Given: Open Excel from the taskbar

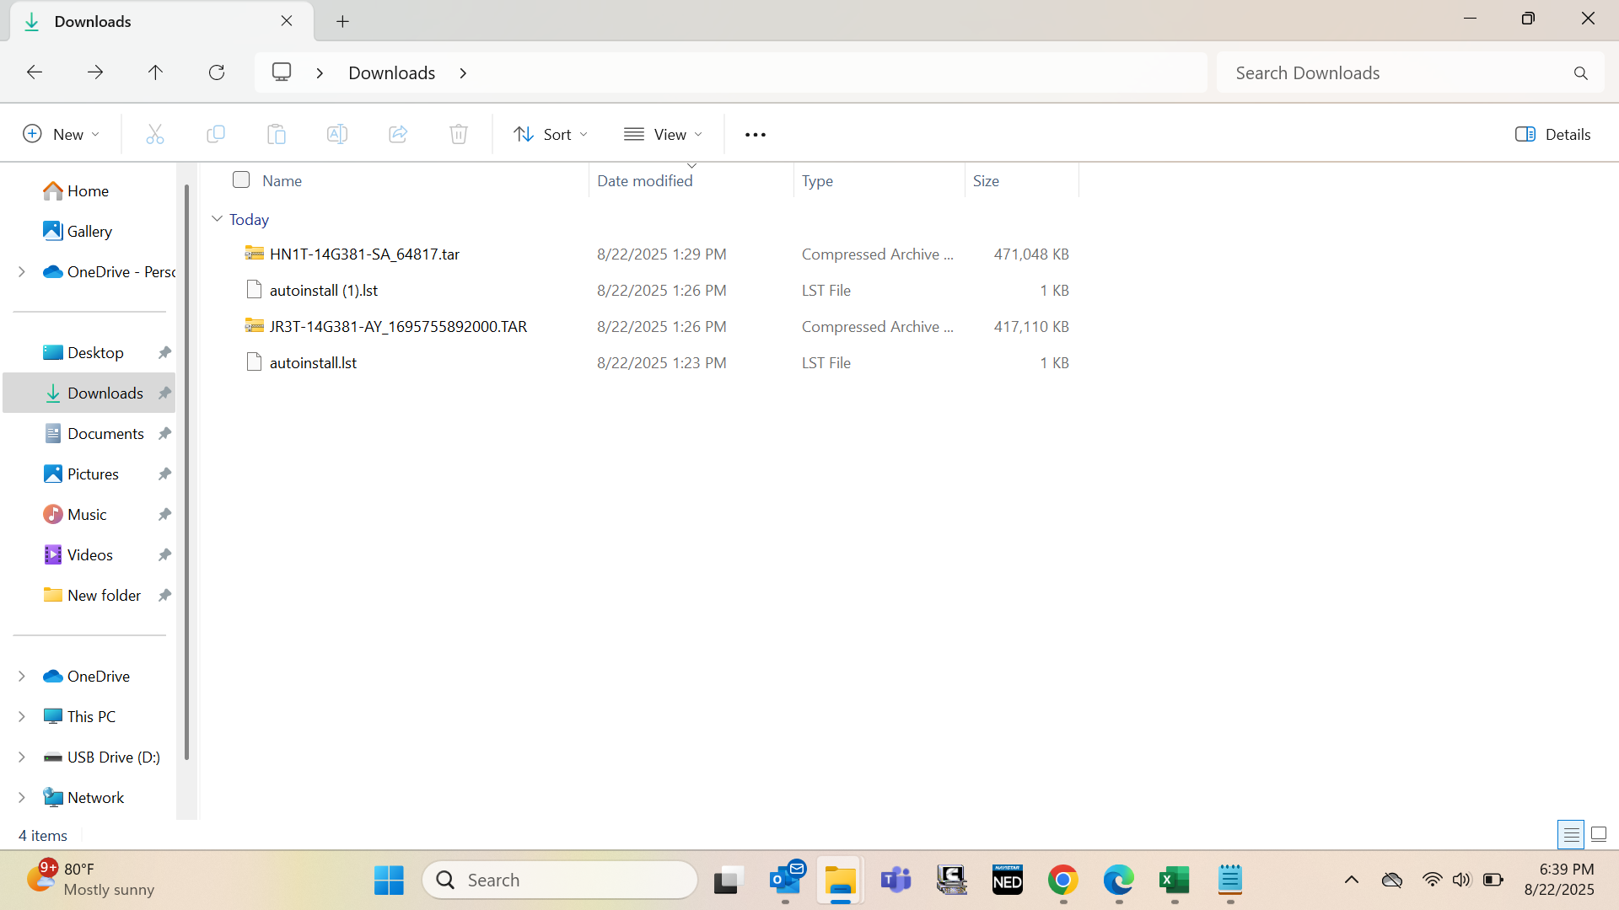Looking at the screenshot, I should [1175, 880].
